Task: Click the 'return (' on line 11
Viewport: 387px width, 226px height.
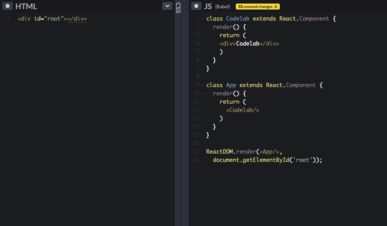Action: pyautogui.click(x=233, y=102)
